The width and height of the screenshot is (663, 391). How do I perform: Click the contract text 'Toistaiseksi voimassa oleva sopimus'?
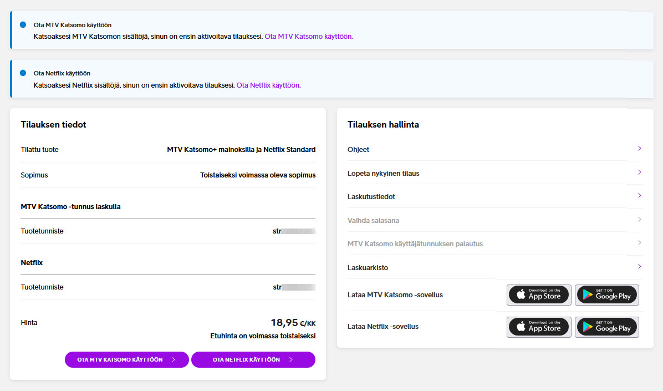click(x=258, y=175)
